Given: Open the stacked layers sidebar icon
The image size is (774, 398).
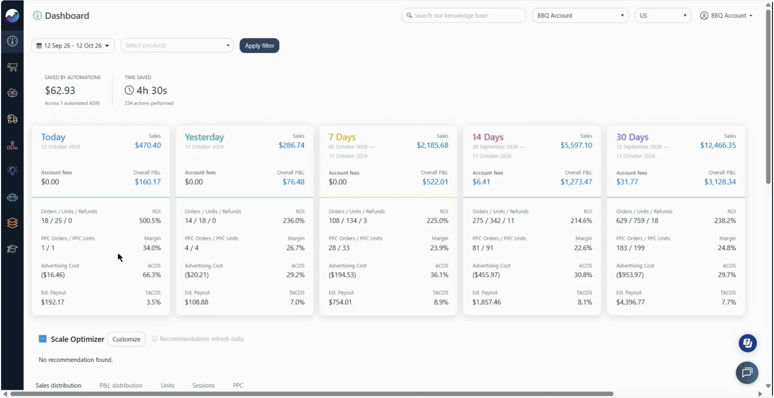Looking at the screenshot, I should coord(12,223).
